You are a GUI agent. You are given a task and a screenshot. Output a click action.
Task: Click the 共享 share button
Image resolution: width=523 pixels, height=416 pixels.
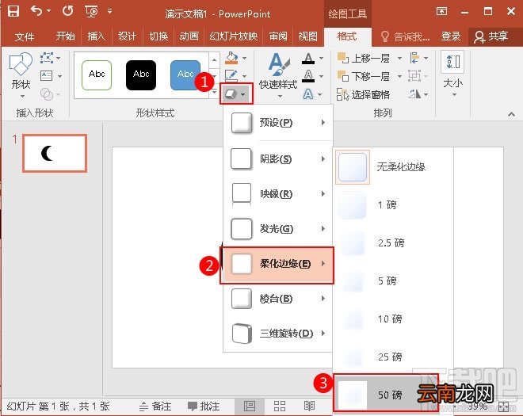click(x=491, y=36)
